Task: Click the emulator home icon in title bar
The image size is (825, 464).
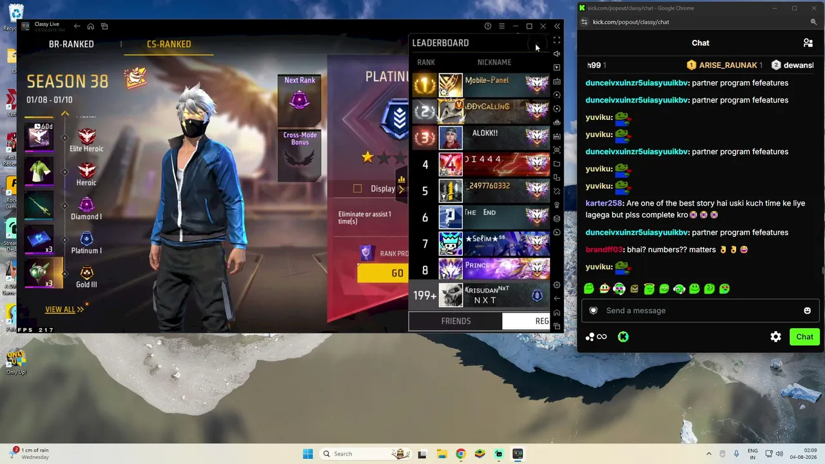Action: (x=91, y=26)
